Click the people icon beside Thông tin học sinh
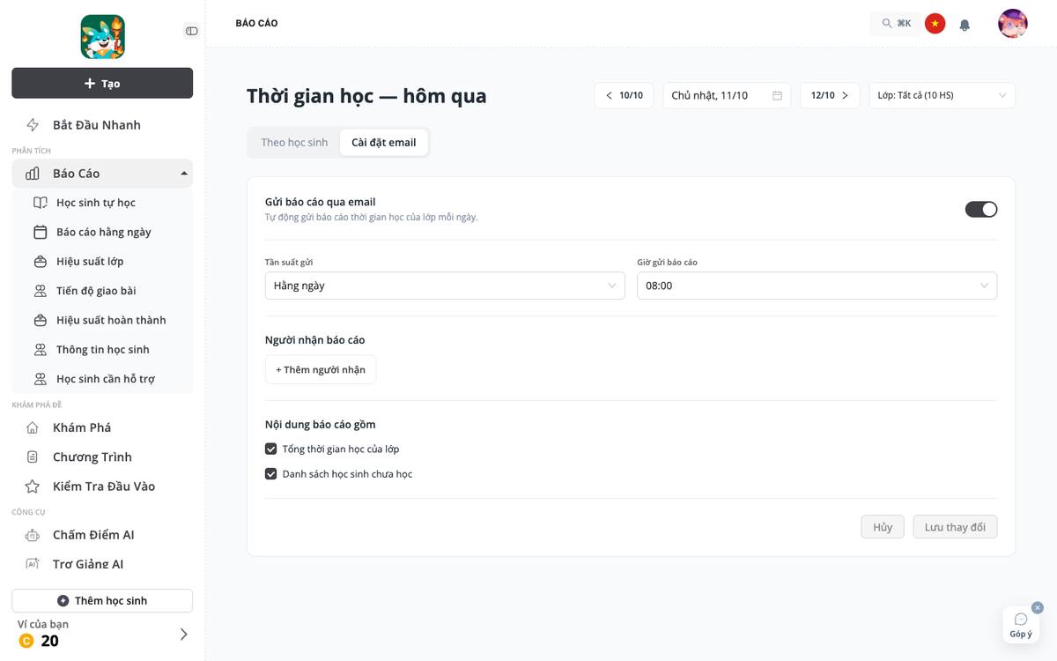 click(41, 350)
